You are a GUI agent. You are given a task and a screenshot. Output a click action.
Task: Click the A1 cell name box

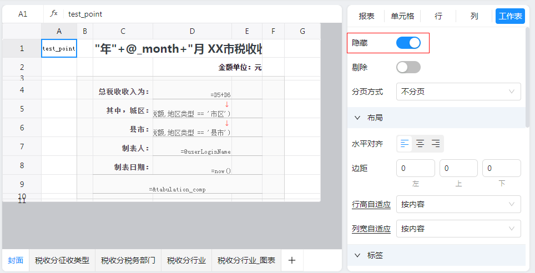23,14
